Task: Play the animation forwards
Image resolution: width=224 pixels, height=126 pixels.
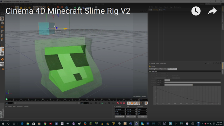Action: click(x=102, y=103)
